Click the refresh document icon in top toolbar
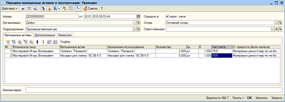Screen dimensions: 285x102 point(29,9)
